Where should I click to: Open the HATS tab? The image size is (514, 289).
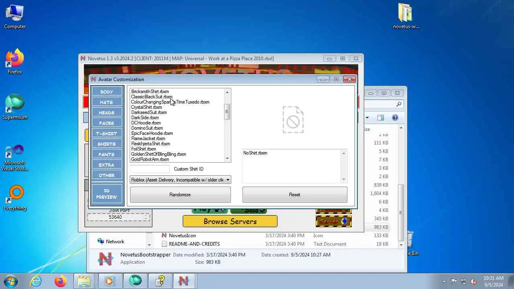coord(106,102)
